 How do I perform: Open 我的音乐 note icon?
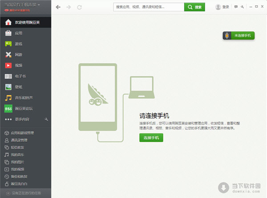(x=7, y=155)
